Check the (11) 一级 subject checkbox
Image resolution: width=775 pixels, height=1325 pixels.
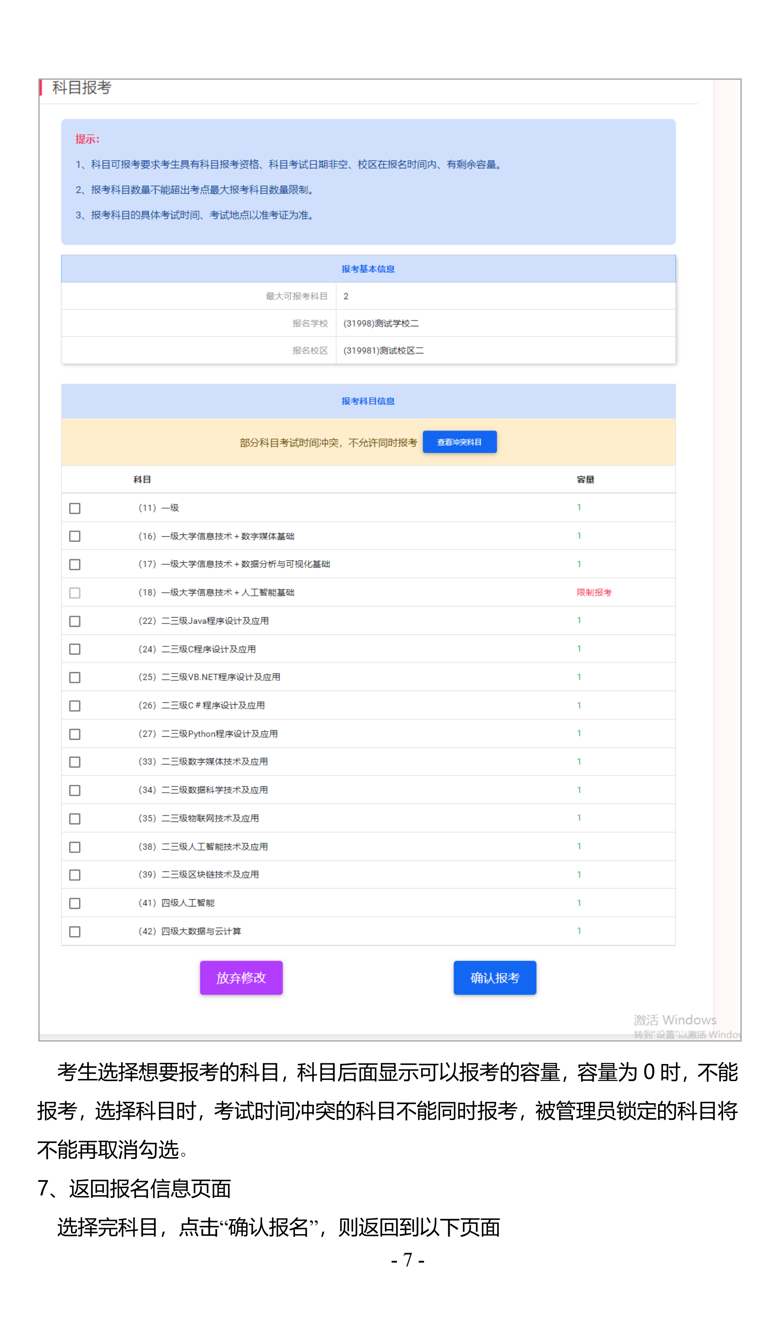click(75, 508)
